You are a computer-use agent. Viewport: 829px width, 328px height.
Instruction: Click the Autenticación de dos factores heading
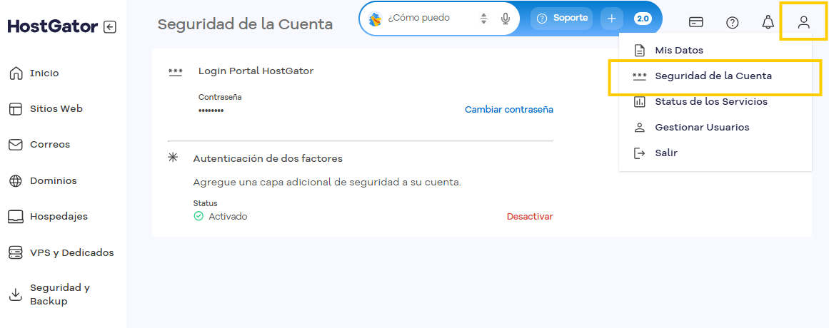pyautogui.click(x=268, y=158)
